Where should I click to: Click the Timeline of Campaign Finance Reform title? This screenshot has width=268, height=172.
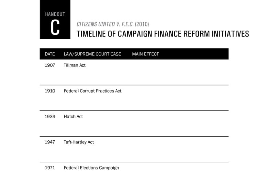(163, 34)
